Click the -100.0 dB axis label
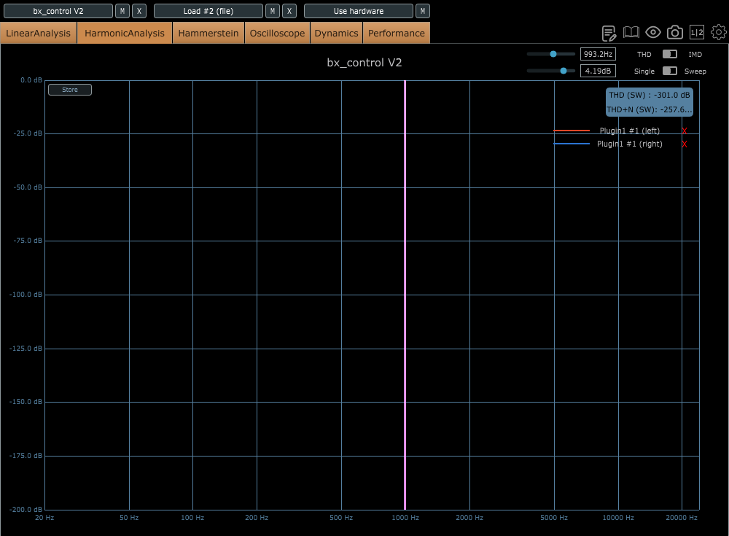Viewport: 729px width, 536px height. coord(26,295)
